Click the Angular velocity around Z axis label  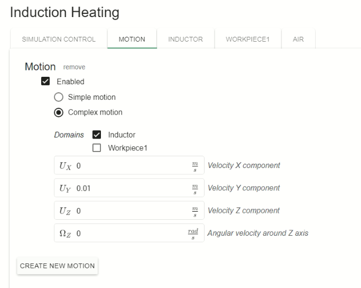pos(257,233)
